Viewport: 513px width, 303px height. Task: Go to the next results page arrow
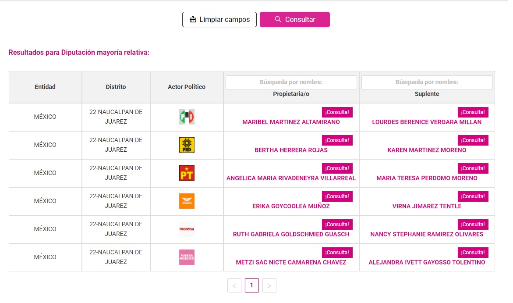(x=269, y=286)
